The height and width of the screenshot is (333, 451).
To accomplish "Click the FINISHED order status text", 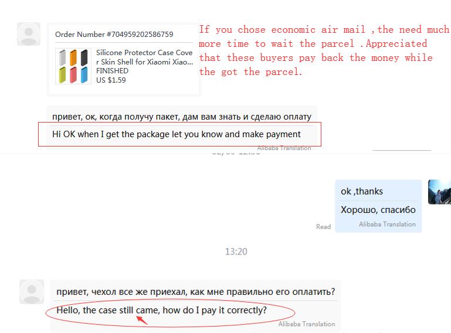I will [112, 71].
